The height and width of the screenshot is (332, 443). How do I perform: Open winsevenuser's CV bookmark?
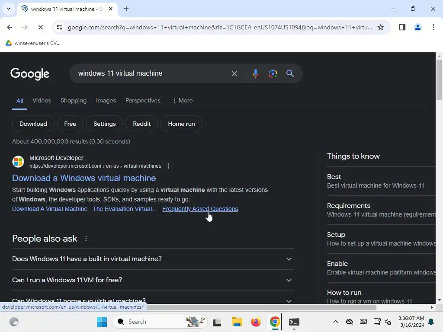[33, 43]
